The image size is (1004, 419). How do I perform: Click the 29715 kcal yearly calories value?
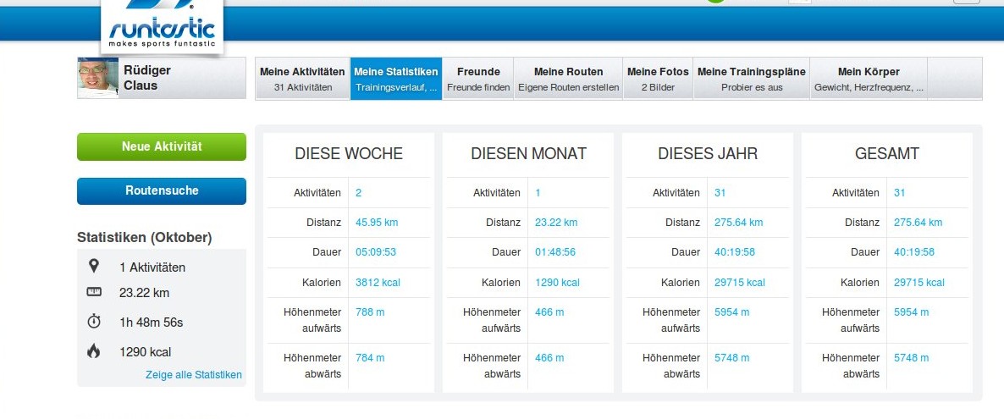[739, 283]
